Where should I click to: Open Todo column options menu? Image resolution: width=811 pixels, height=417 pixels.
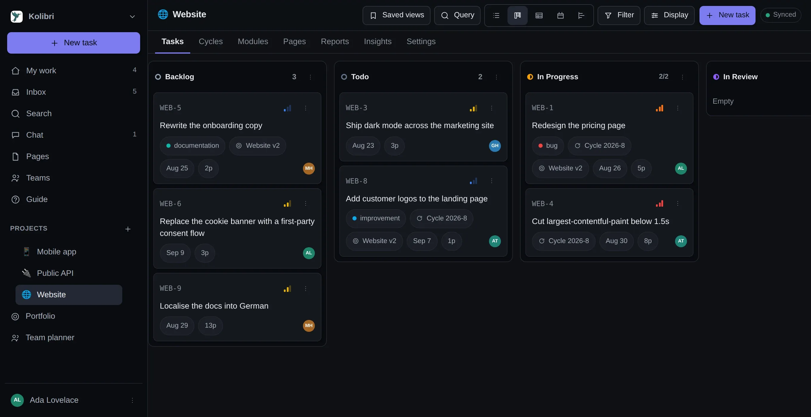click(x=496, y=77)
